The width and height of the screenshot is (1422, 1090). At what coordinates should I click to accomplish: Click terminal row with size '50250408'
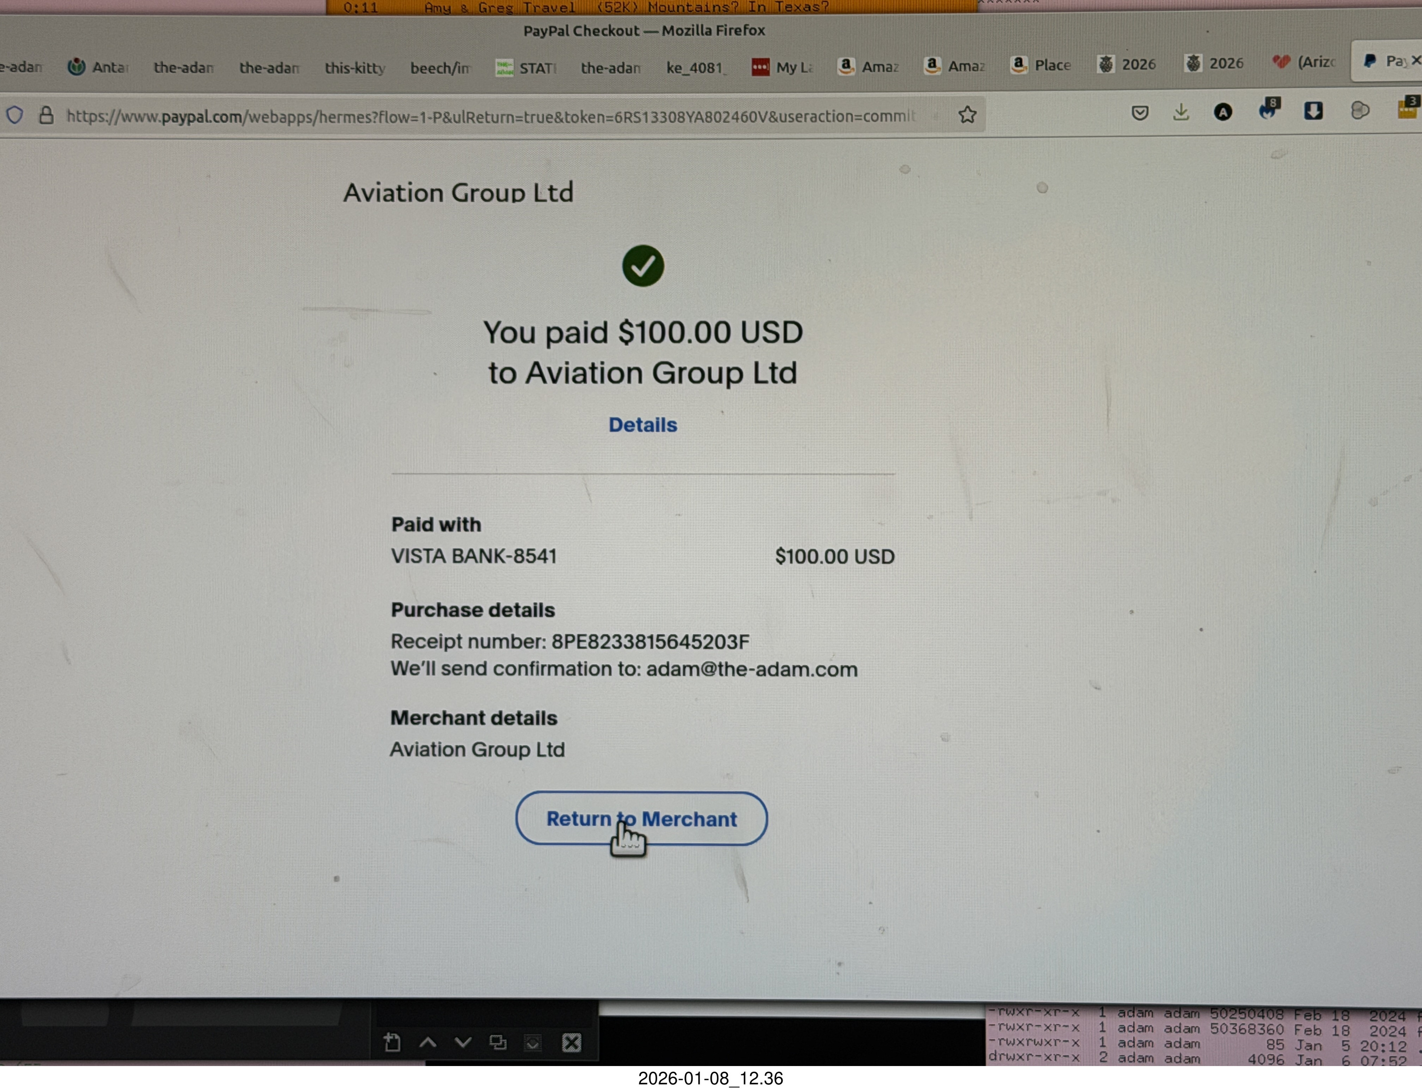(1204, 1014)
